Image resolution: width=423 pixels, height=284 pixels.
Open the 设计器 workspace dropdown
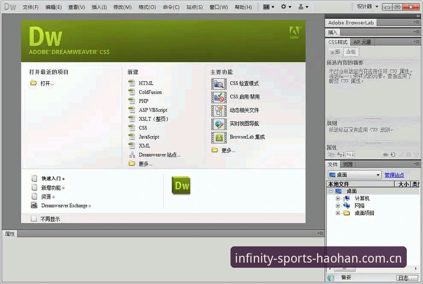pyautogui.click(x=367, y=6)
